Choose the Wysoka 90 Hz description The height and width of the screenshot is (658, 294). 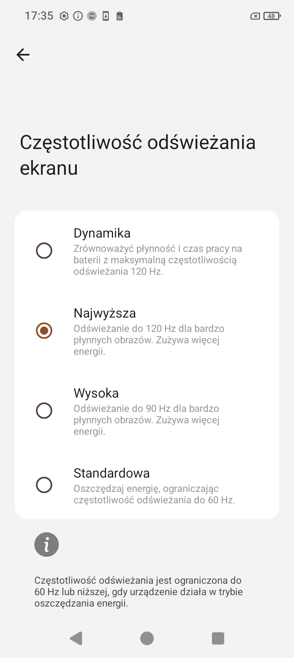click(147, 420)
